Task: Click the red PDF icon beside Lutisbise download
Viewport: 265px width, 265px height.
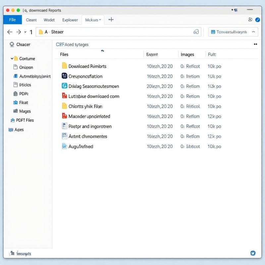Action: 64,96
